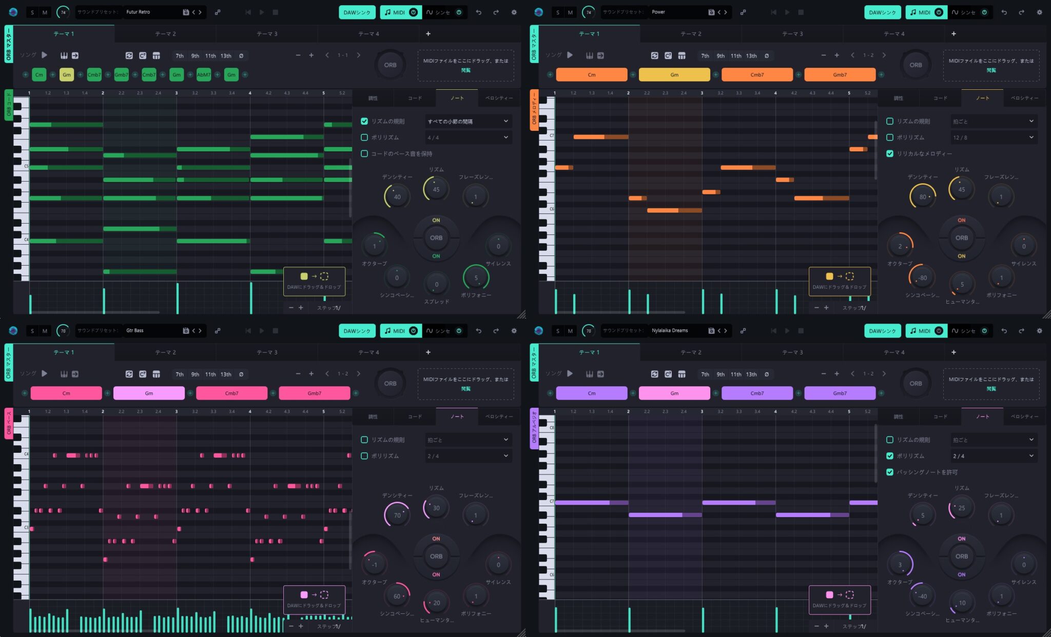
Task: Enable the コードのベース音を保持 checkbox
Action: pos(365,153)
